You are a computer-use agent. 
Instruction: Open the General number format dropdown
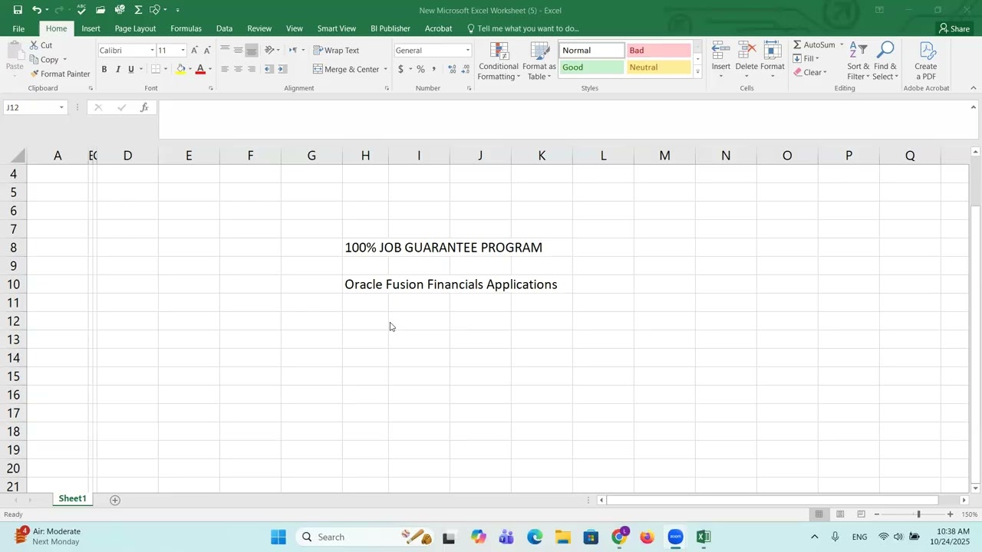pyautogui.click(x=468, y=50)
